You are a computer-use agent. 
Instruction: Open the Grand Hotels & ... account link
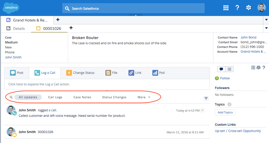[x=253, y=52]
